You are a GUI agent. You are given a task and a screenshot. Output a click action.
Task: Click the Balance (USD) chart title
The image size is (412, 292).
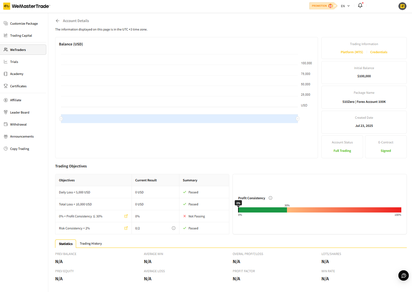click(71, 44)
